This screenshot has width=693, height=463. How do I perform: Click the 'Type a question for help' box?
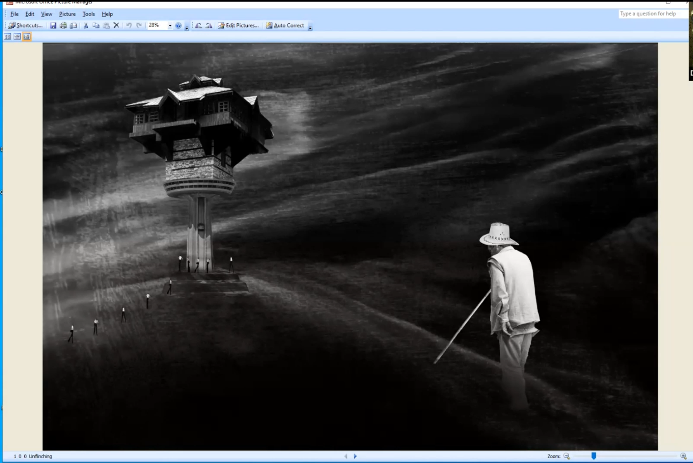(x=653, y=14)
